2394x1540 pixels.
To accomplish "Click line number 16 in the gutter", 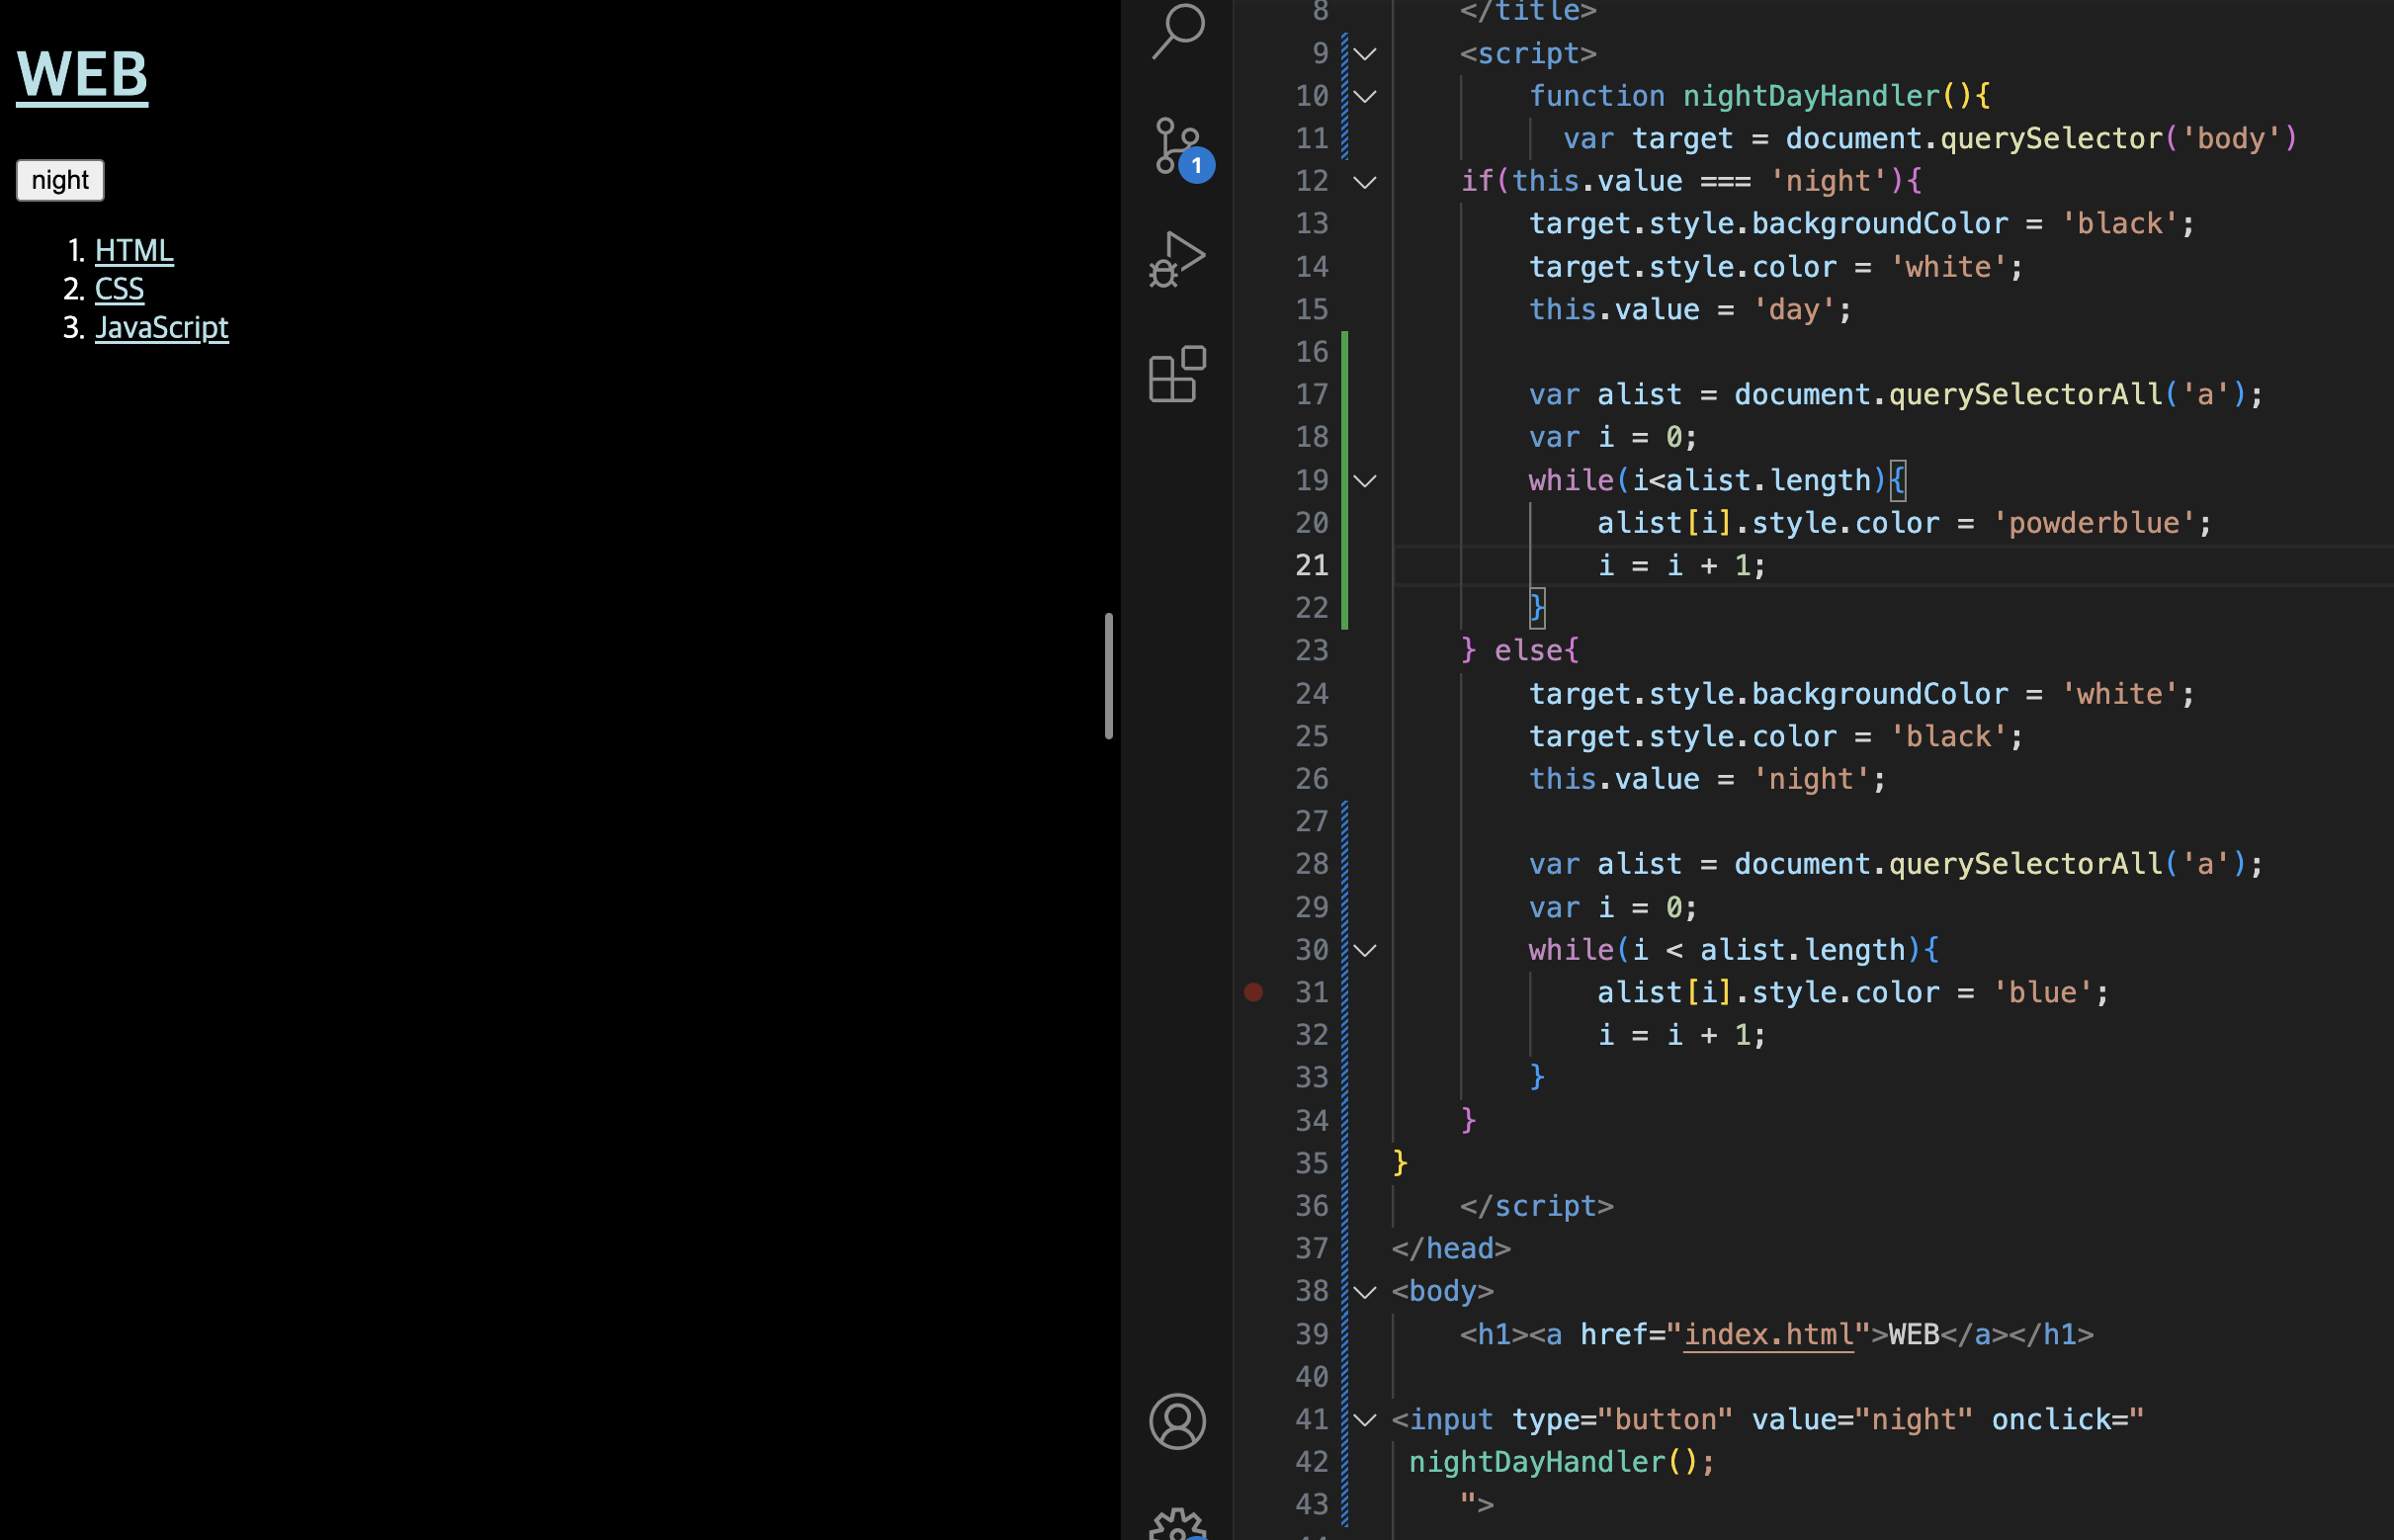I will pos(1312,352).
